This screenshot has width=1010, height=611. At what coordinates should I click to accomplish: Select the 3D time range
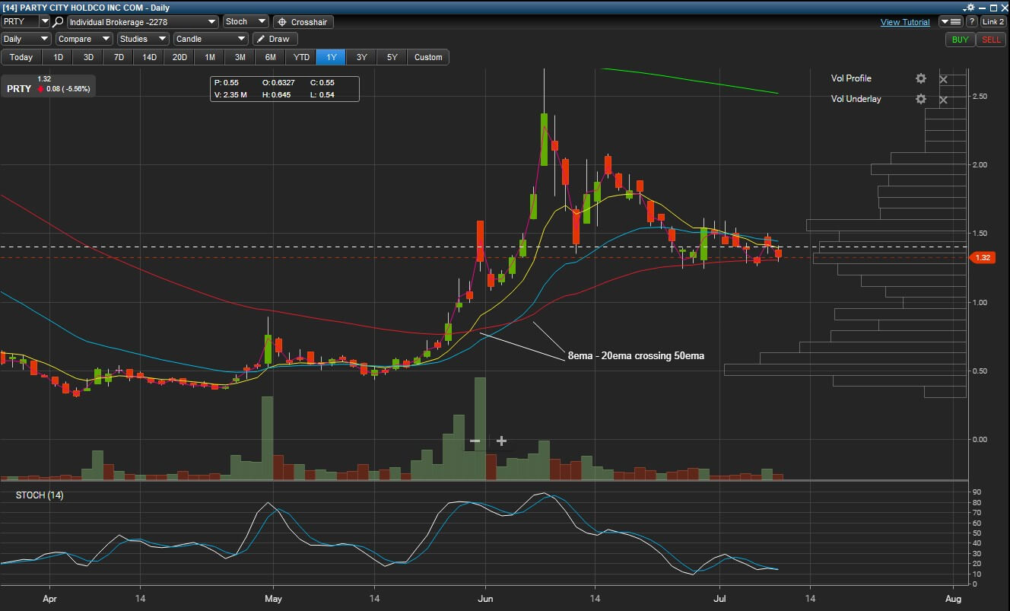coord(88,57)
